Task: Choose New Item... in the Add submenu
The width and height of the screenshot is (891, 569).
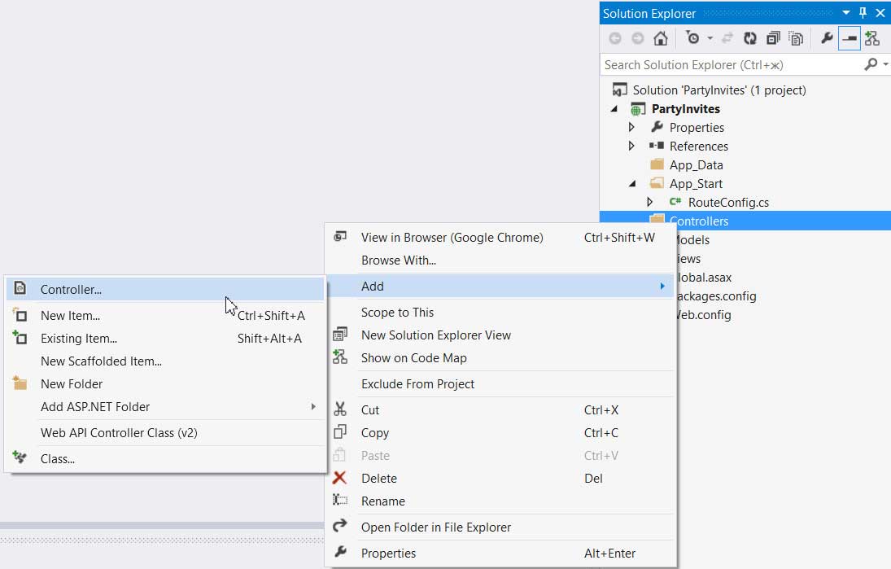Action: [x=164, y=316]
